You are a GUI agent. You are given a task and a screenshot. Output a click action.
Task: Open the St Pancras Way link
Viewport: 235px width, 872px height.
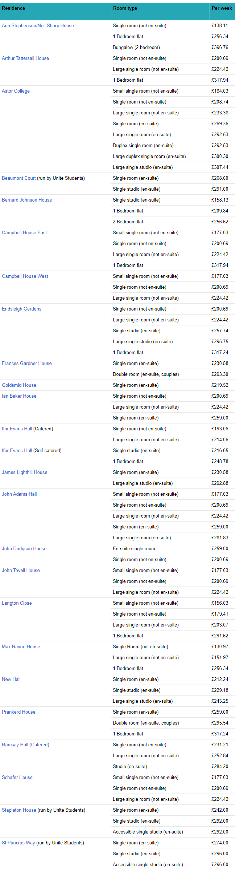tap(18, 843)
